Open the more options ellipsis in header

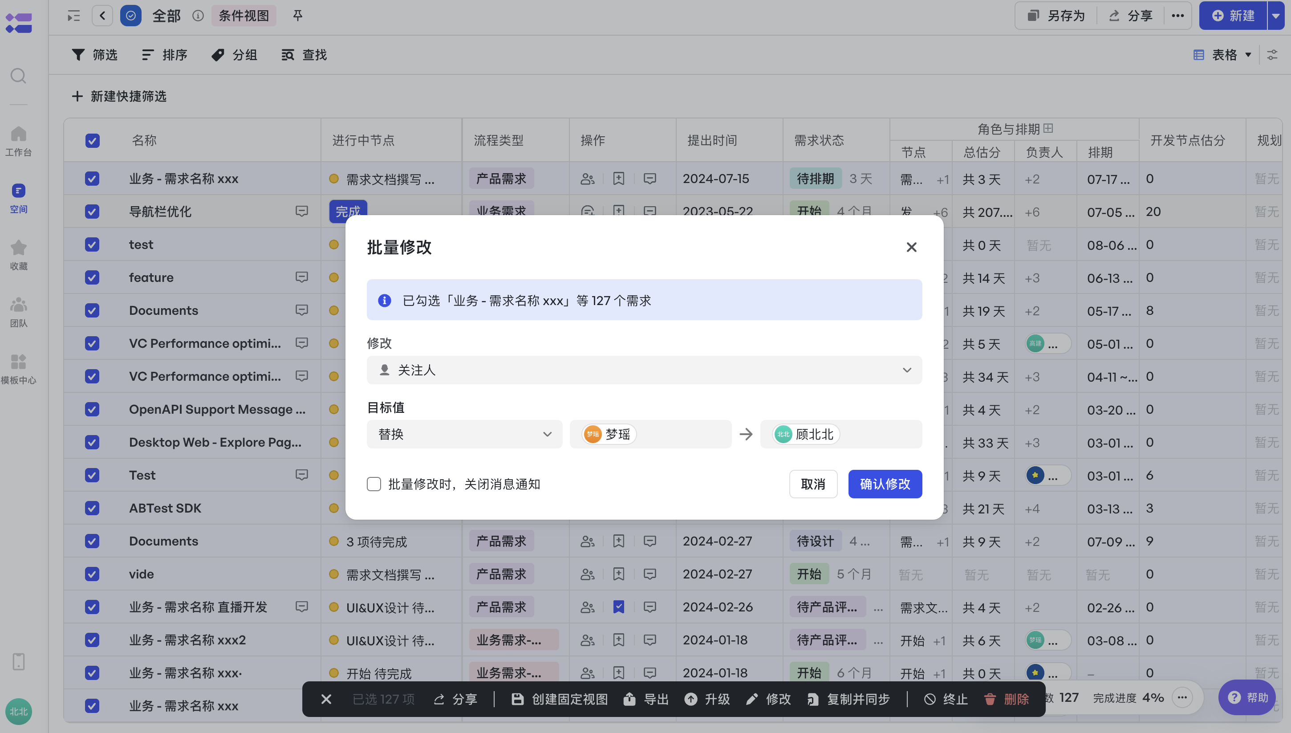coord(1178,16)
